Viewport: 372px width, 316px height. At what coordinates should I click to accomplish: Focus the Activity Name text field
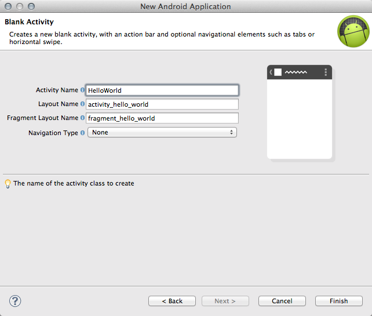[162, 90]
